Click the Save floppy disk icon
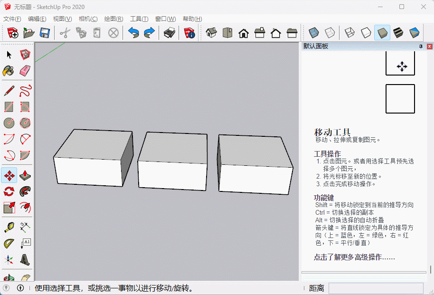The height and width of the screenshot is (295, 434). point(45,33)
